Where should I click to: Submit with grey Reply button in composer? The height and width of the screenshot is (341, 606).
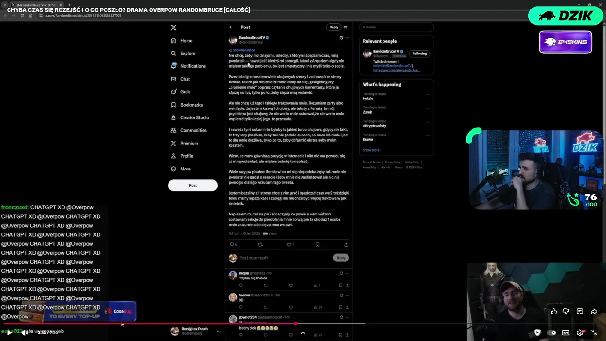pos(341,258)
